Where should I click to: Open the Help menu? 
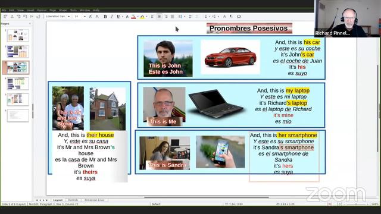point(96,10)
